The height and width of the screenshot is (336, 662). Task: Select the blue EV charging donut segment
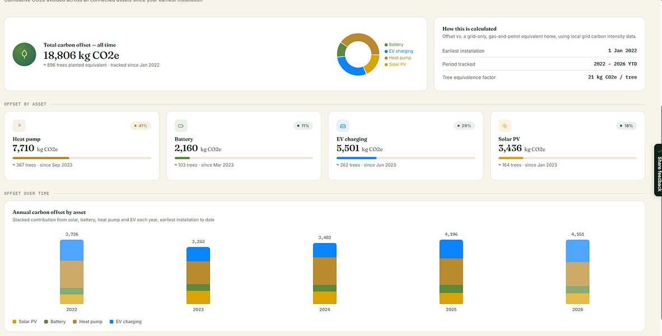coord(349,68)
